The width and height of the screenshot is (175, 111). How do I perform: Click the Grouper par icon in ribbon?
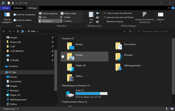pyautogui.click(x=98, y=13)
